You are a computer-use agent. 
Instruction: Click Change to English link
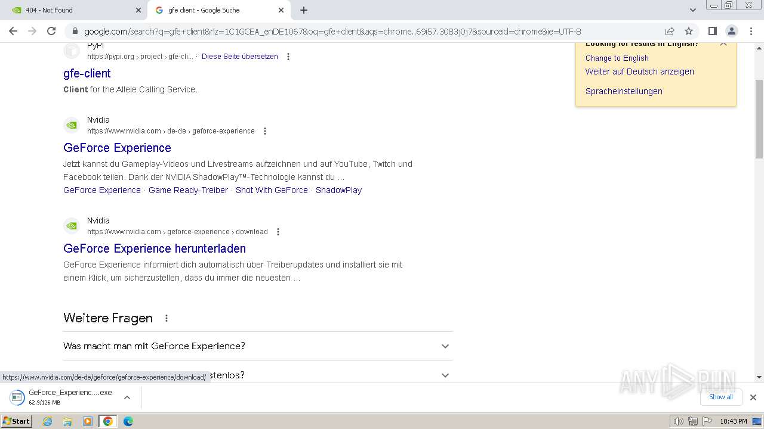click(x=617, y=58)
